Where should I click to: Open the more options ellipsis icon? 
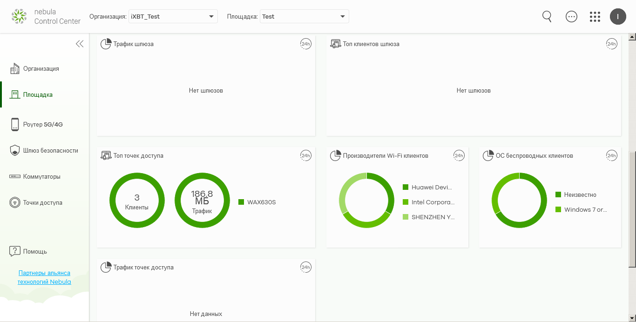[571, 17]
